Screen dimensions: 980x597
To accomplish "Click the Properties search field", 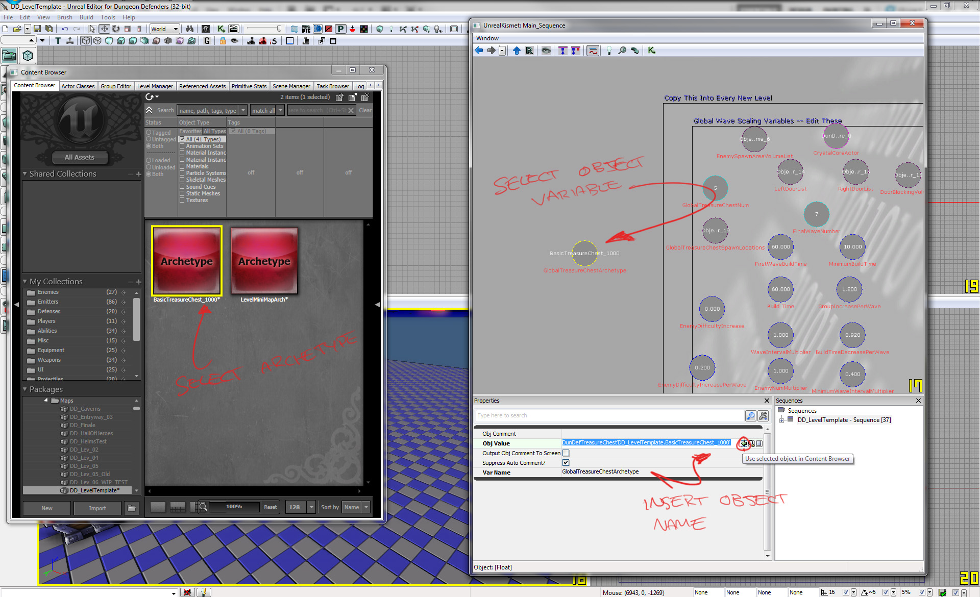I will [x=609, y=416].
